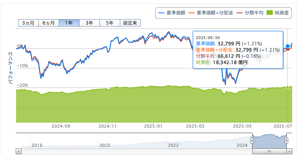Click the 2025/01 x-axis label
The image size is (300, 155).
click(153, 126)
